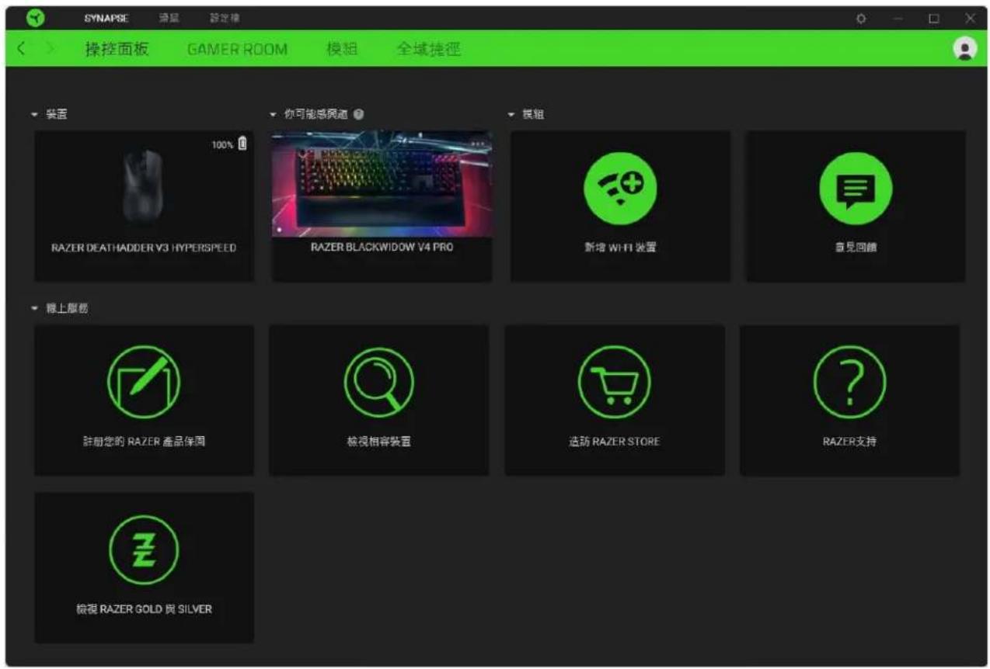Click the 意見回饋 label
This screenshot has width=990, height=669.
(856, 248)
